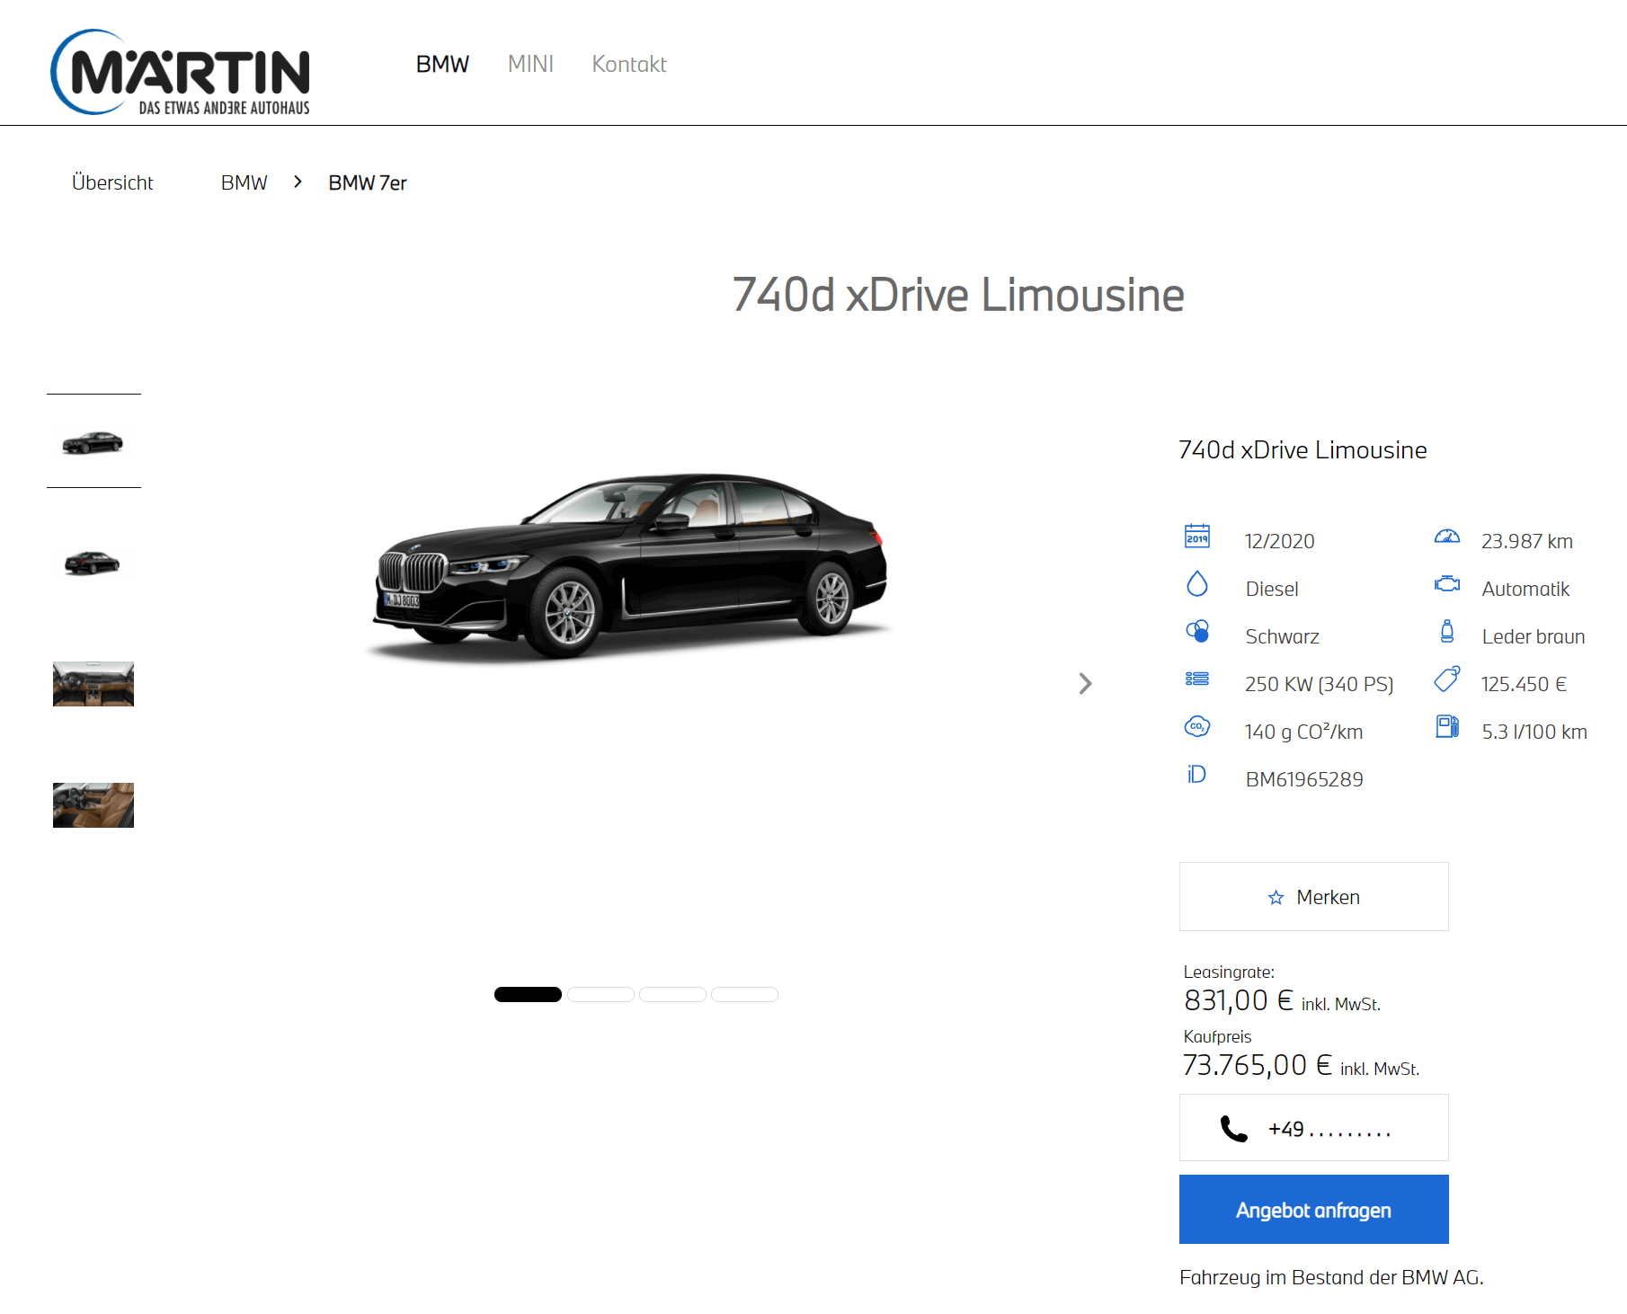1627x1314 pixels.
Task: Click the fuel drop Diesel icon
Action: [x=1197, y=584]
